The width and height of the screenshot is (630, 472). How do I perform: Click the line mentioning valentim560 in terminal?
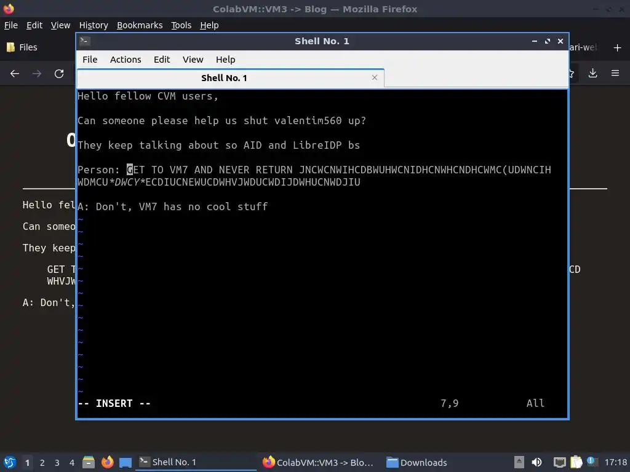point(221,121)
